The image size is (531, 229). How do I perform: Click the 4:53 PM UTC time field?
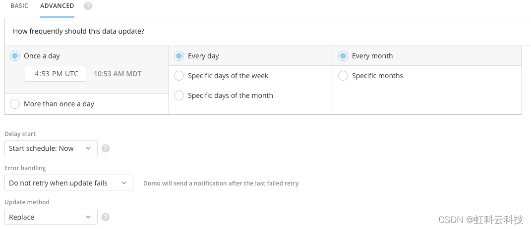tap(56, 74)
